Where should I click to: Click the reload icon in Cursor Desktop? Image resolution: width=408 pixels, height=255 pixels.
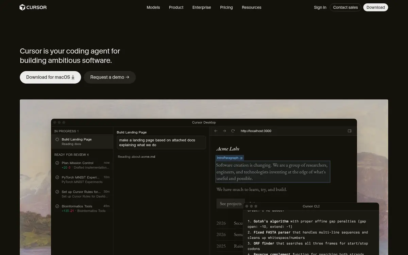point(233,131)
